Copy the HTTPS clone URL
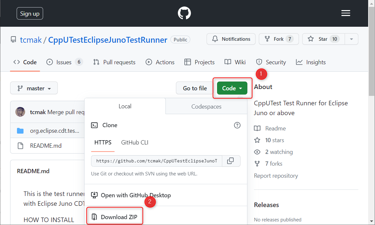The image size is (375, 225). pos(230,161)
